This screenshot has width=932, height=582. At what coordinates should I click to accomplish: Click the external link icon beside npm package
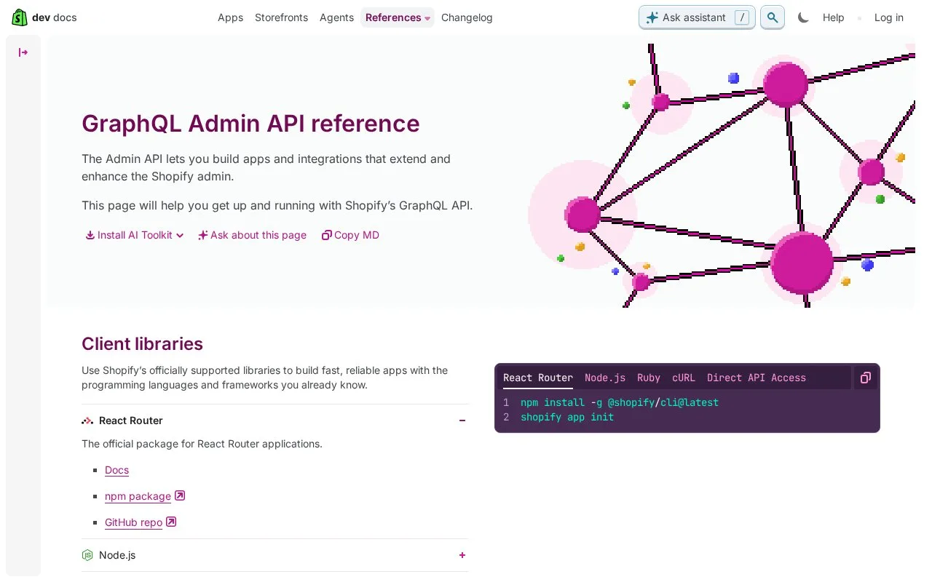click(x=180, y=495)
